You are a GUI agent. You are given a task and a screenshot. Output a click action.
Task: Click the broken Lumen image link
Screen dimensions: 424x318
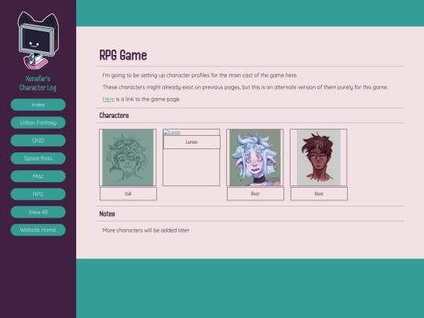[x=172, y=132]
